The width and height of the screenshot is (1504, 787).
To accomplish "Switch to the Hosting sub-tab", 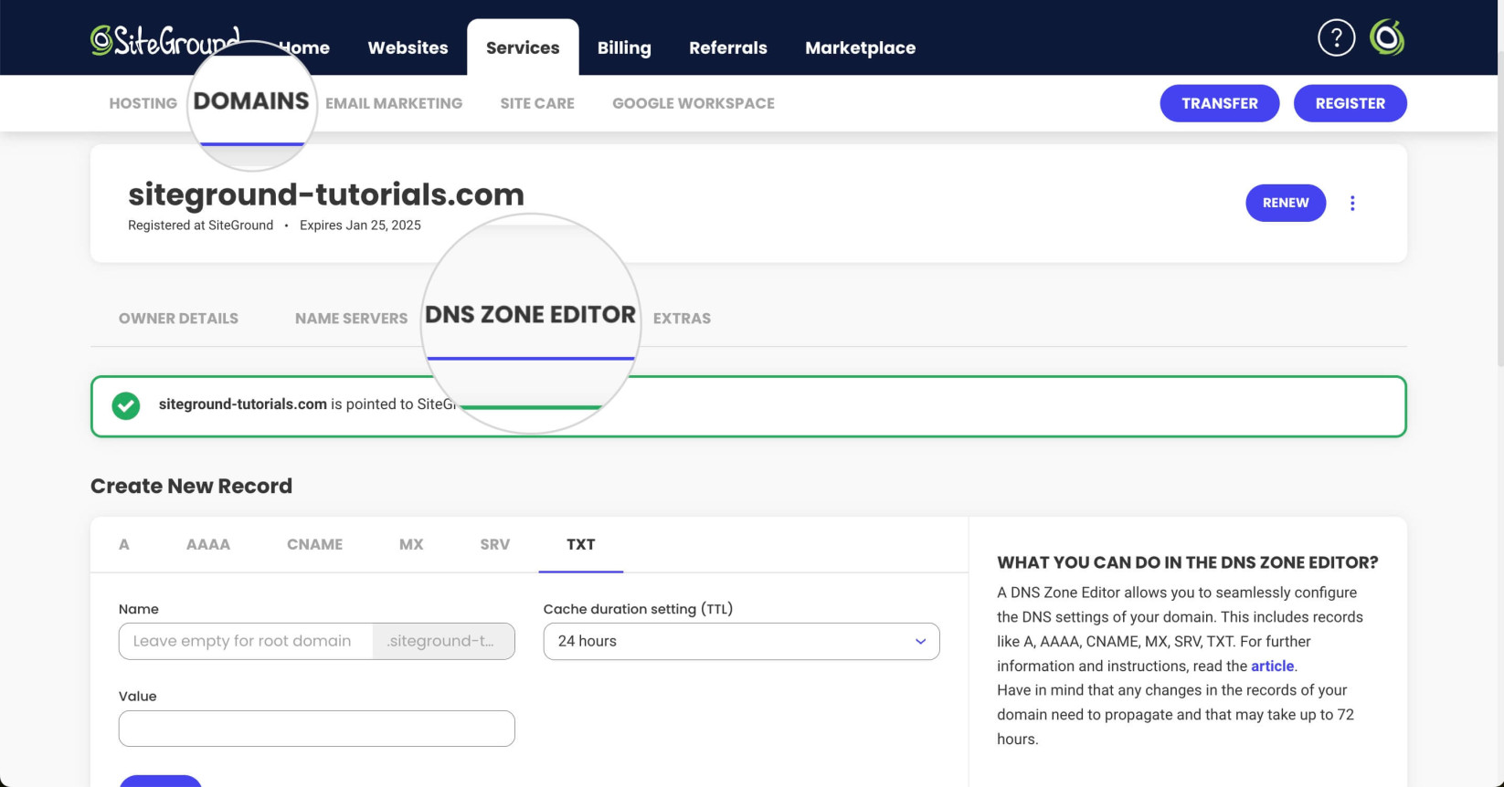I will (143, 103).
